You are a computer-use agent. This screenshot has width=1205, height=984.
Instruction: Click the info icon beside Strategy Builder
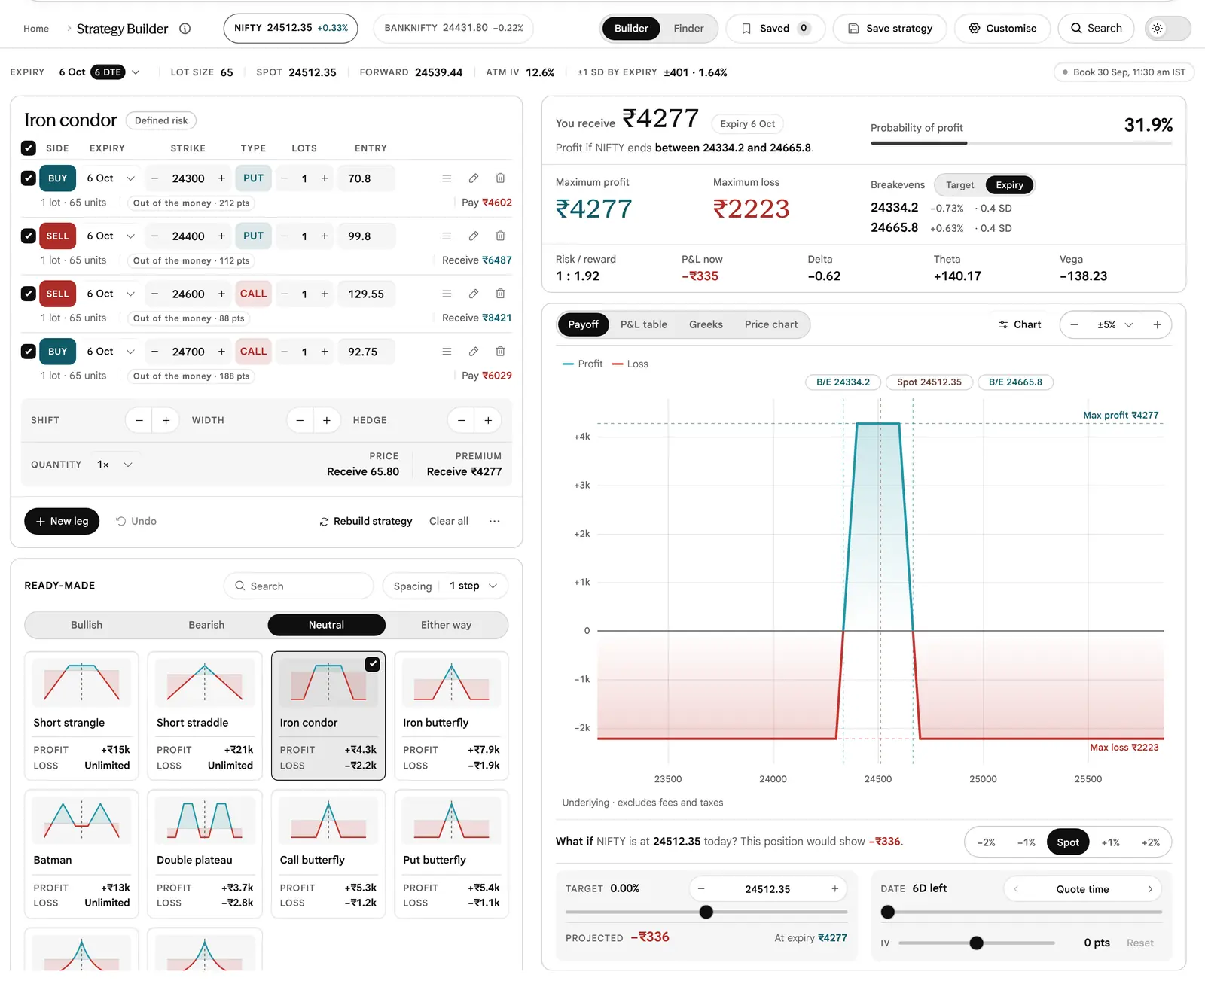tap(185, 29)
